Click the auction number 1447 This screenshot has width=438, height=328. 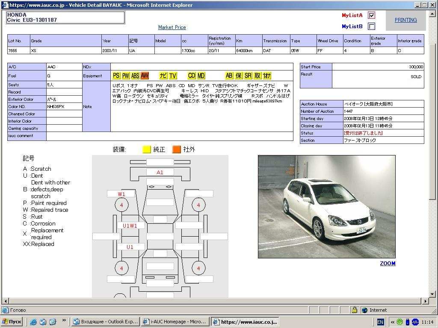click(x=348, y=111)
